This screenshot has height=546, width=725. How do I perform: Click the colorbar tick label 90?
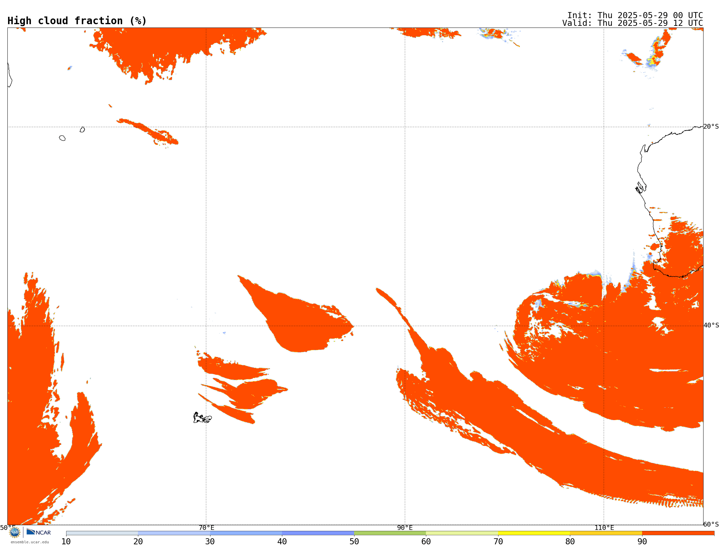click(642, 542)
